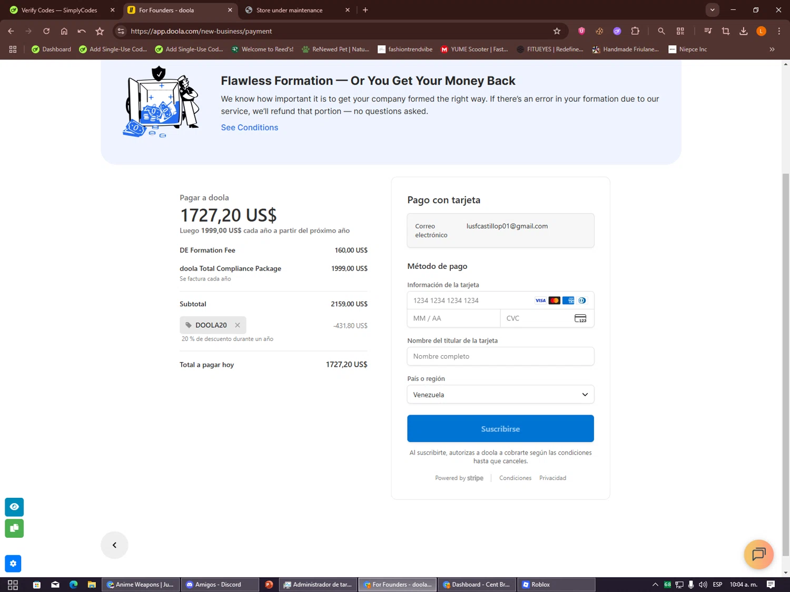Open the Privacidad link
Screen dimensions: 790x592
click(552, 478)
